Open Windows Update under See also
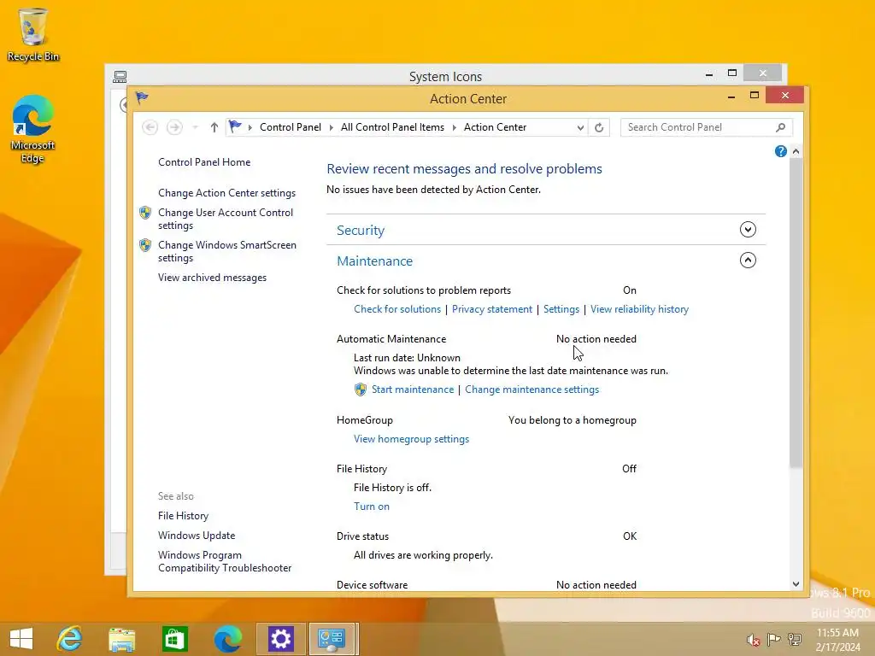875x656 pixels. (197, 536)
